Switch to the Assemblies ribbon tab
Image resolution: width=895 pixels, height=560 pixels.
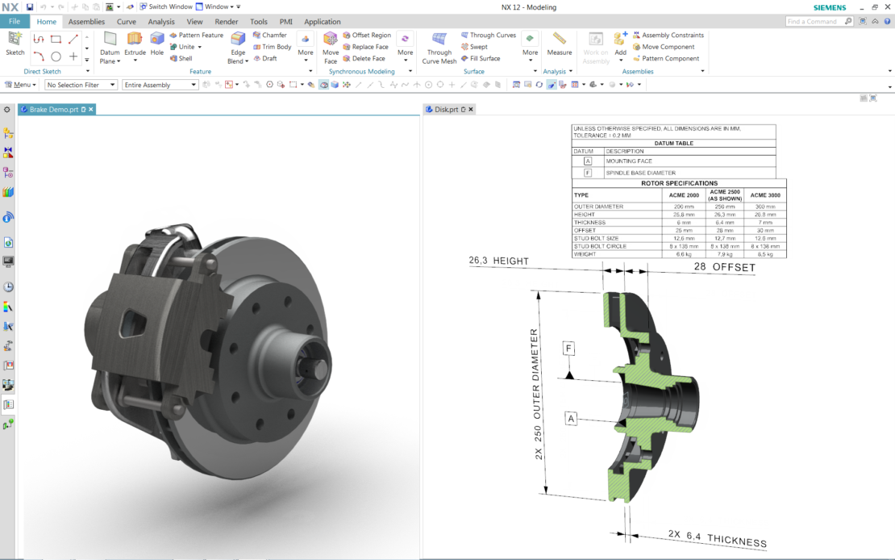(85, 21)
